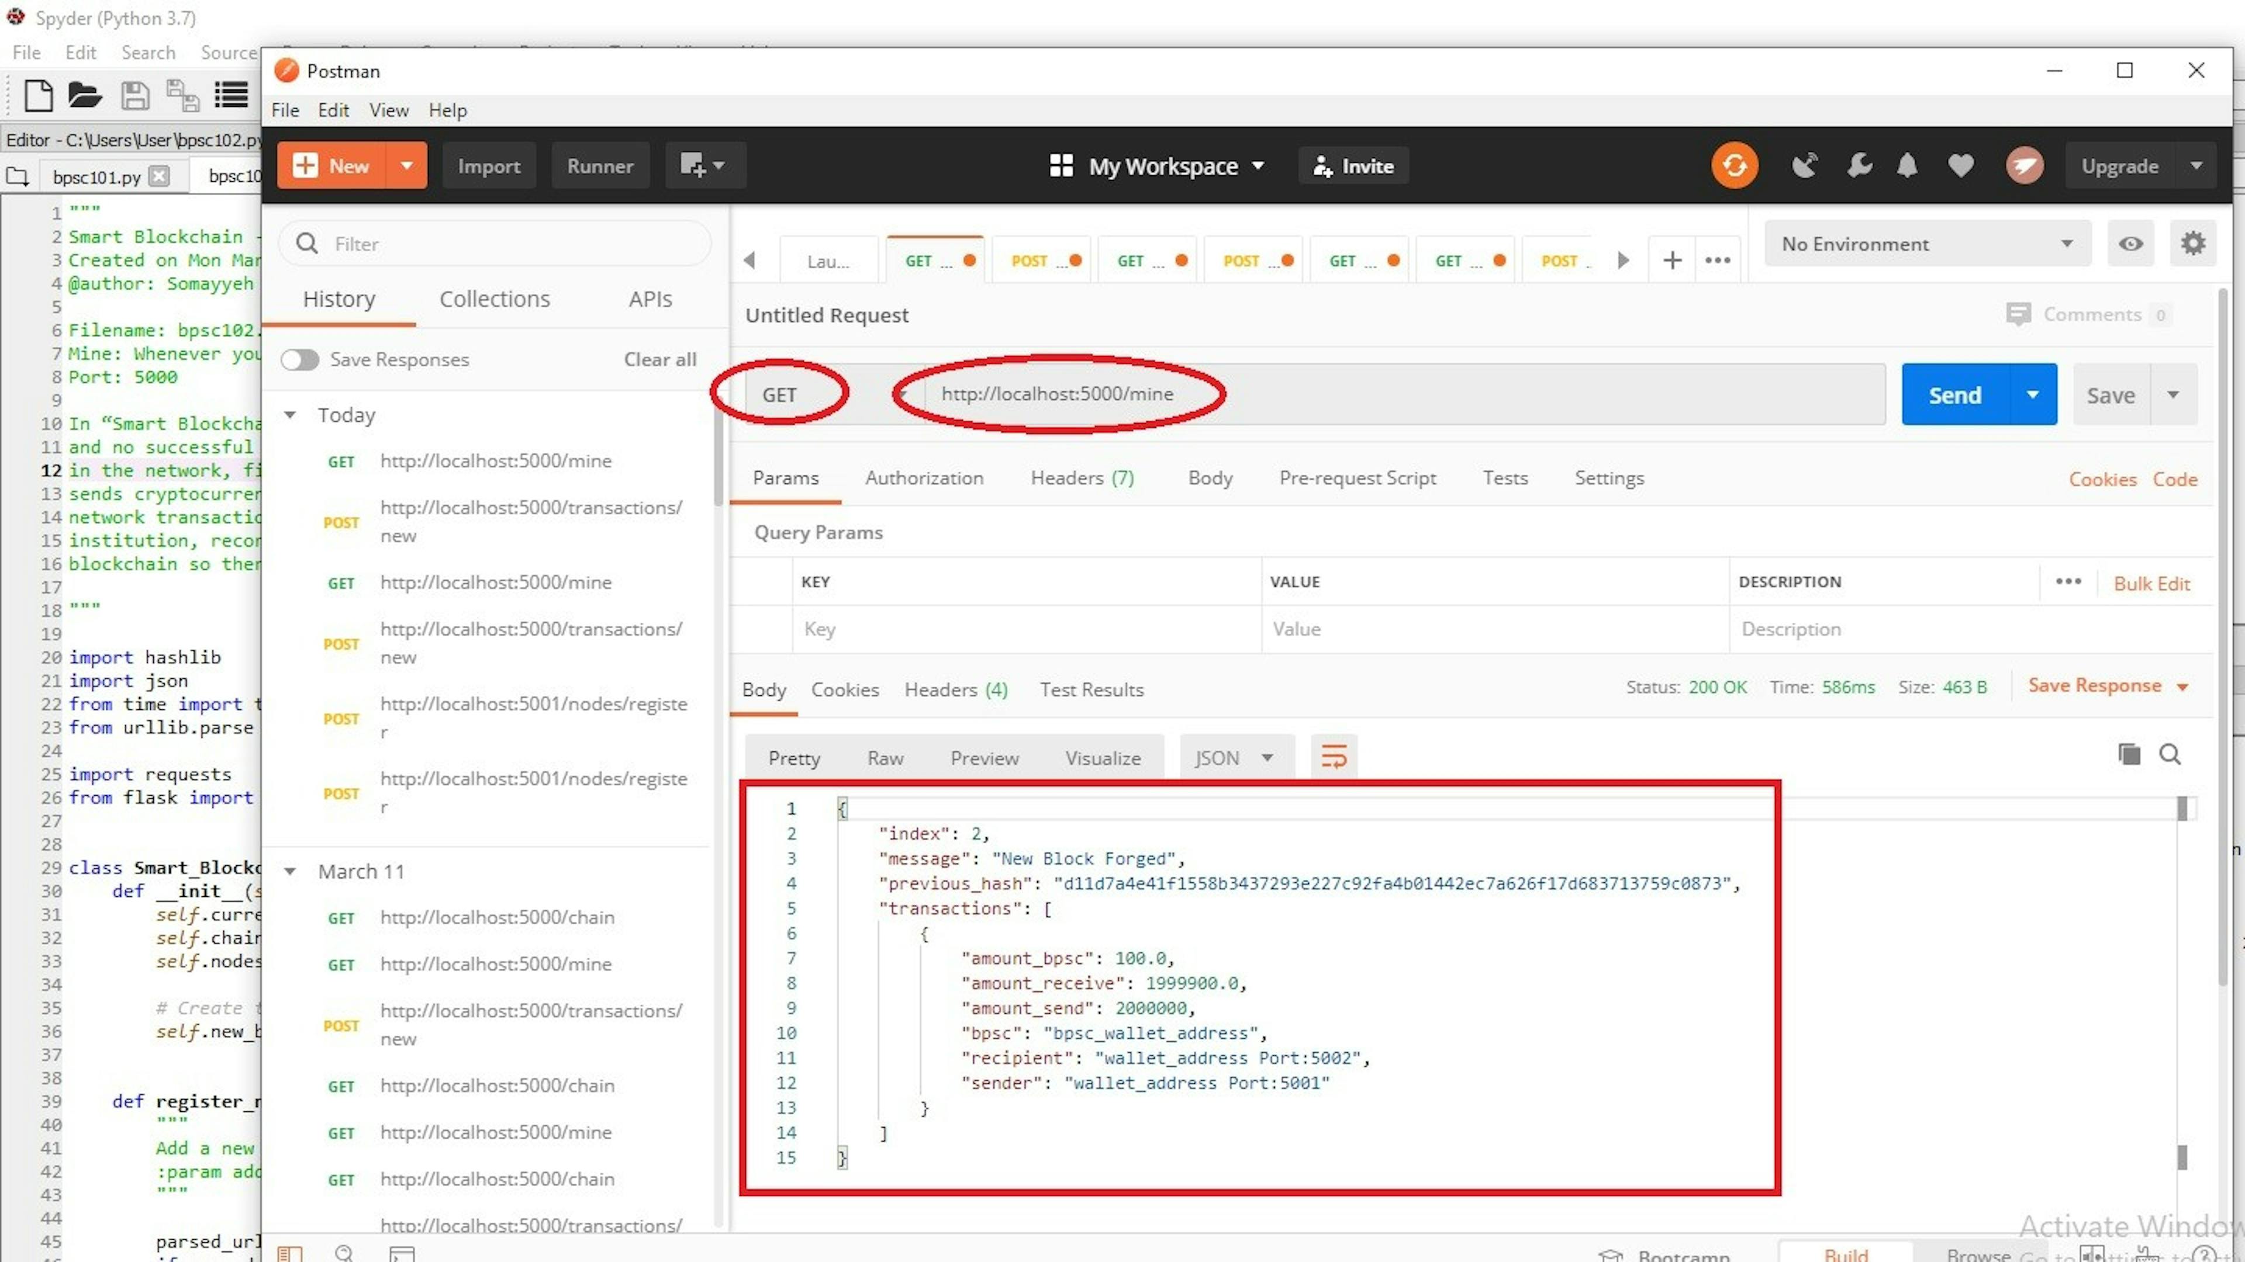Click the query param Key field
The height and width of the screenshot is (1262, 2245).
click(1026, 629)
